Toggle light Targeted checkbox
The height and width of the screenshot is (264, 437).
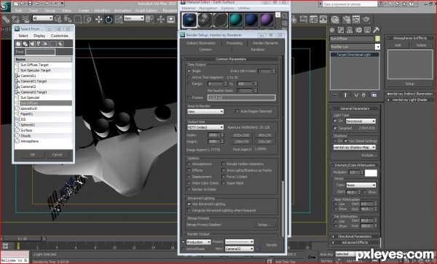[x=335, y=128]
